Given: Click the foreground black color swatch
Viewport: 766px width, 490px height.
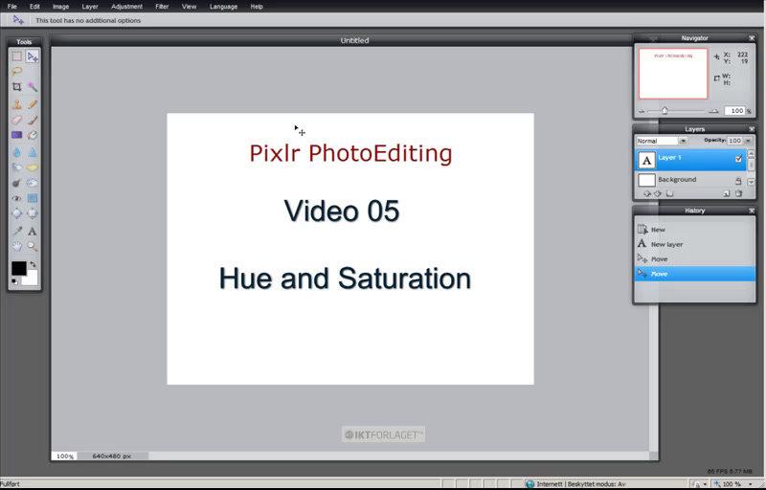Looking at the screenshot, I should pos(18,268).
